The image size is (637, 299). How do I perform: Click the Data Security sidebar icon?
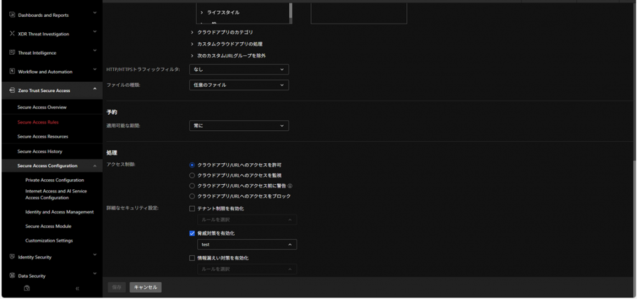(x=12, y=275)
